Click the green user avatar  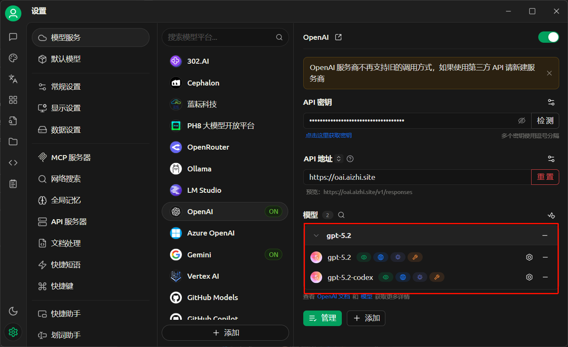(13, 13)
